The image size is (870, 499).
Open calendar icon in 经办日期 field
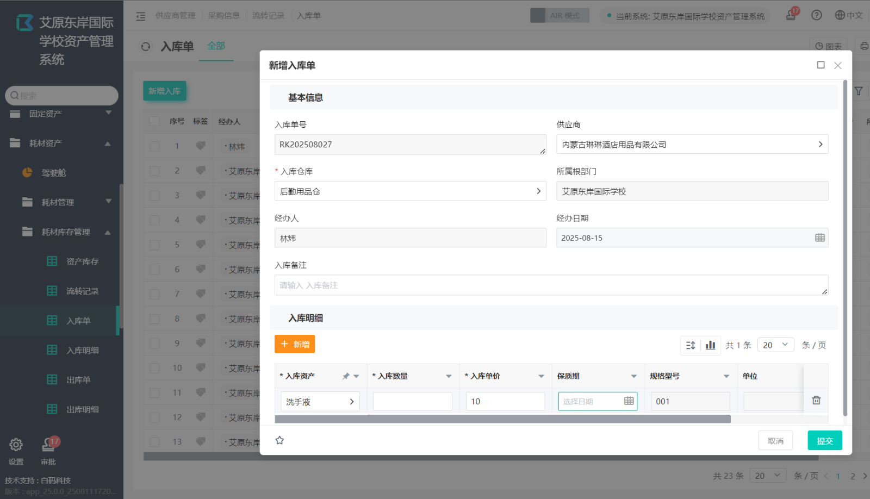tap(820, 238)
